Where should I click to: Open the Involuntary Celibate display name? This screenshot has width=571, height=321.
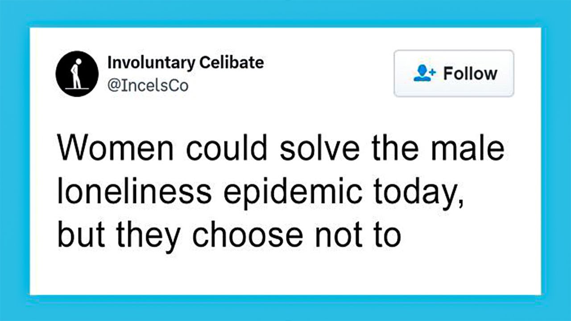coord(185,63)
